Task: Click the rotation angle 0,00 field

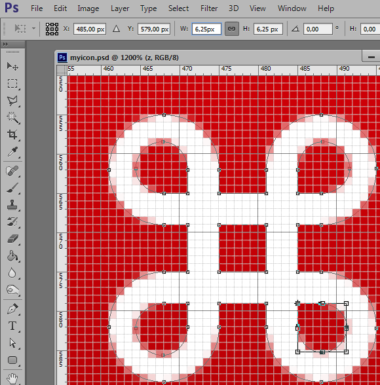Action: (318, 29)
